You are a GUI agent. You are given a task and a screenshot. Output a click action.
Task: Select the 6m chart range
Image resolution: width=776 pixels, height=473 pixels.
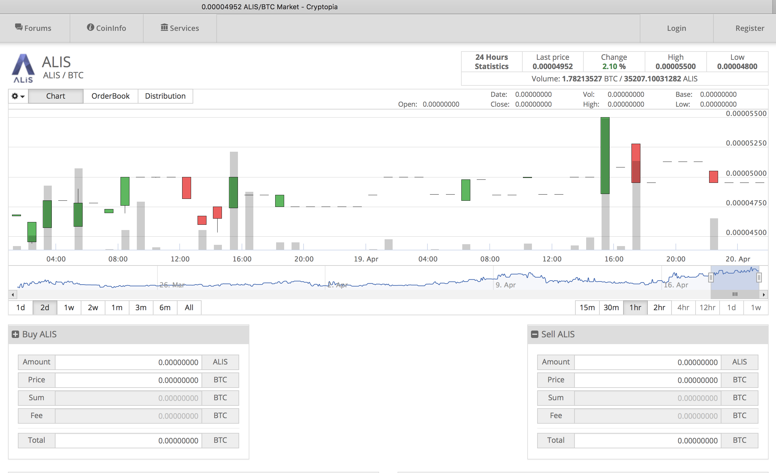click(x=165, y=307)
